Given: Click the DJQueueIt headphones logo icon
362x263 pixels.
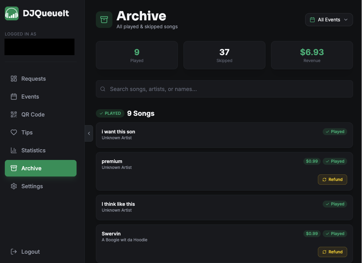Looking at the screenshot, I should [x=12, y=13].
